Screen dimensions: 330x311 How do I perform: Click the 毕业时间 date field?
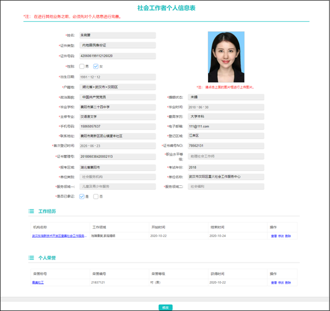pos(226,107)
